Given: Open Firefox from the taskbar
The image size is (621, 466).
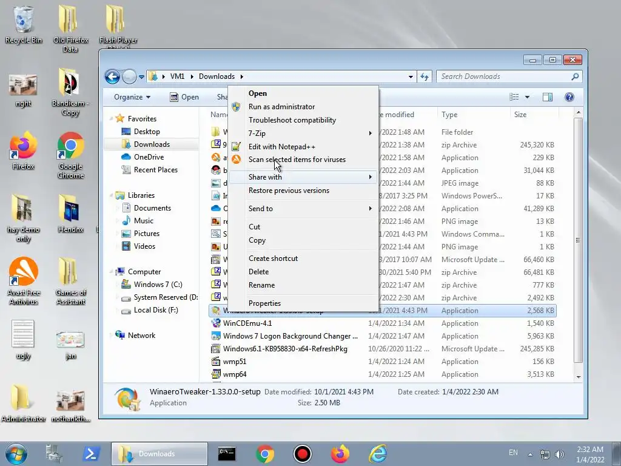Looking at the screenshot, I should 340,454.
